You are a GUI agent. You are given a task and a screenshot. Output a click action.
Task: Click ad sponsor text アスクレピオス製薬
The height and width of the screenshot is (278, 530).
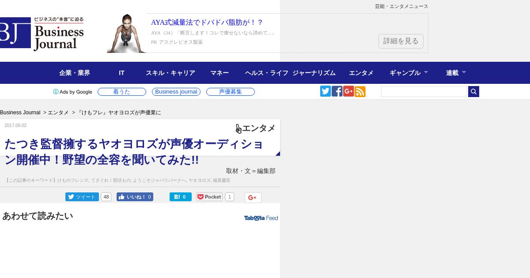click(x=181, y=42)
